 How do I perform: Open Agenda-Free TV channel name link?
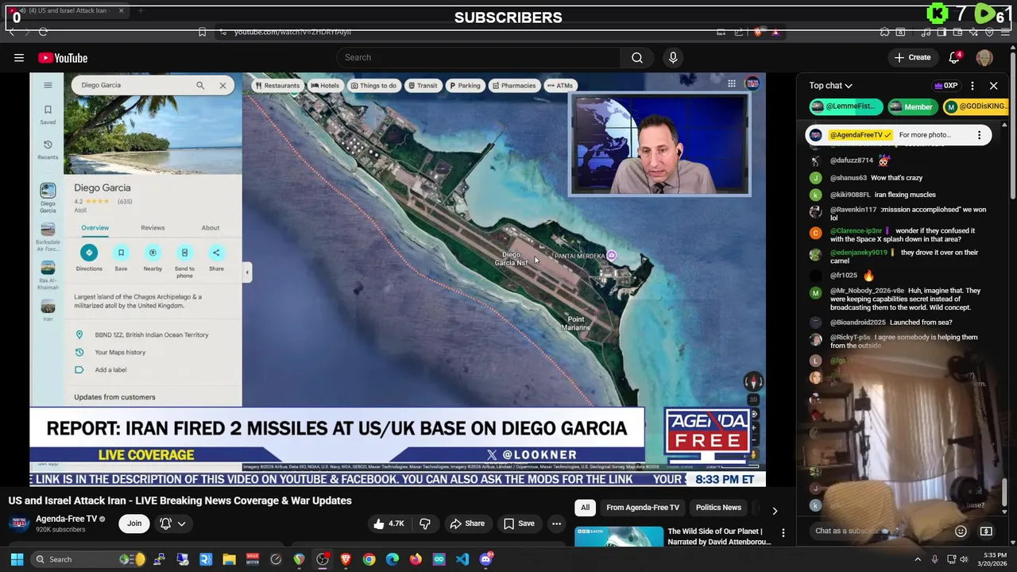click(67, 519)
